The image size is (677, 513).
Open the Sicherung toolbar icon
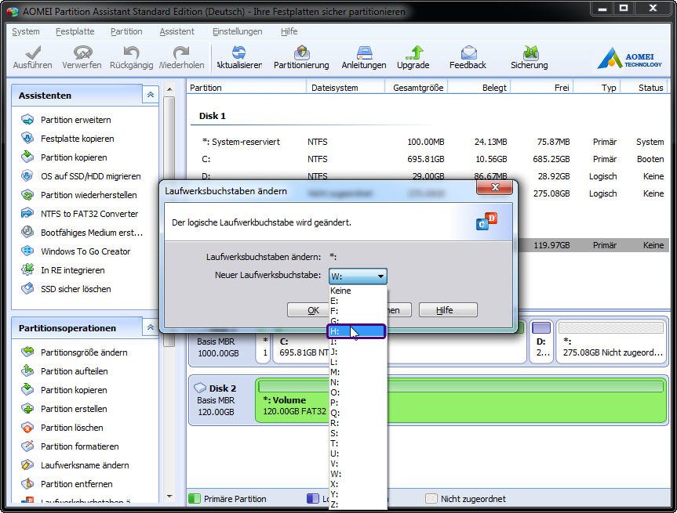tap(530, 57)
